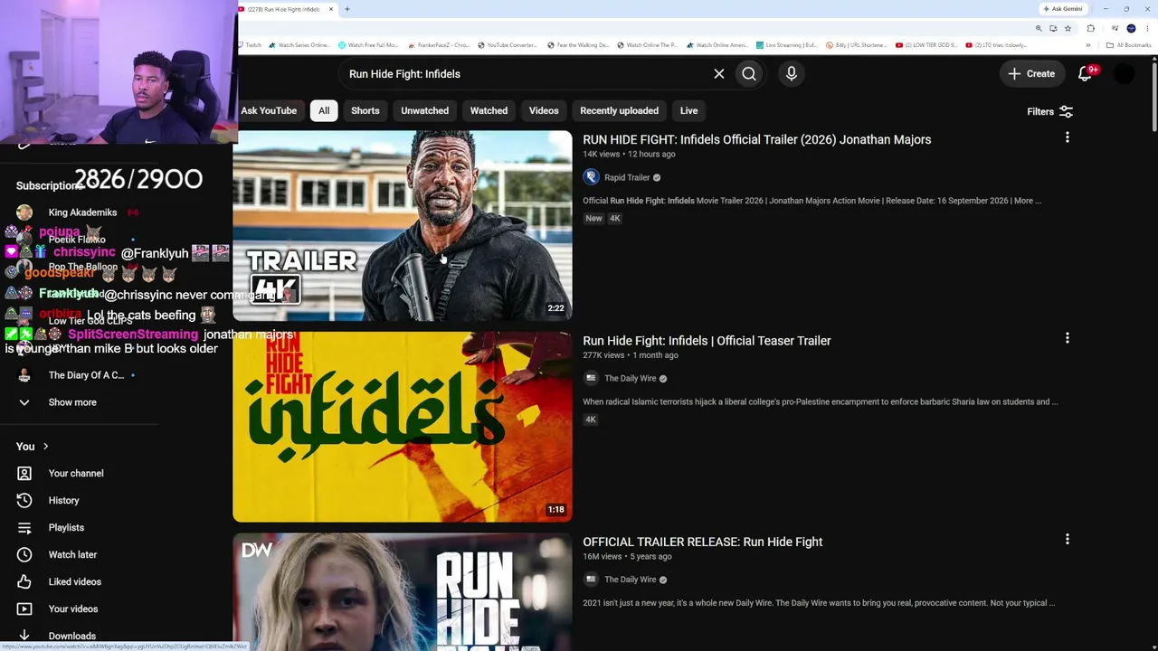This screenshot has width=1158, height=651.
Task: Open History in the sidebar
Action: (63, 501)
